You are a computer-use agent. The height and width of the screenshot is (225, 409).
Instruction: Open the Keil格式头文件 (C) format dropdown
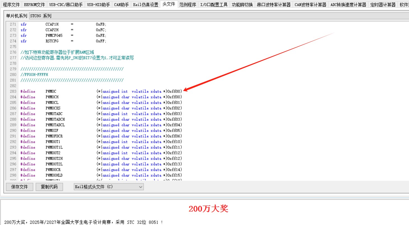point(109,187)
